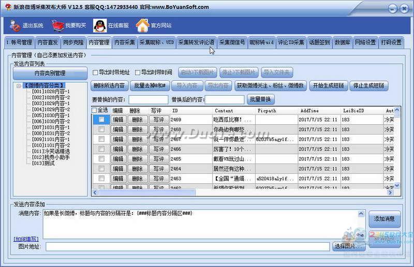The image size is (414, 267).
Task: Click 获取微博关注、粉丝、微博数 button
Action: pyautogui.click(x=270, y=85)
